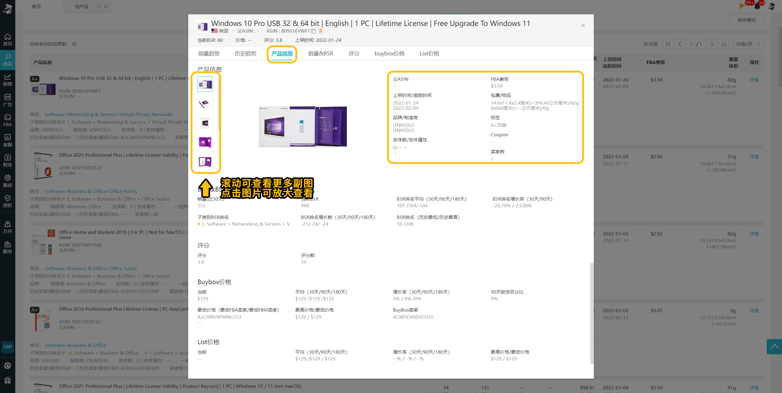
Task: Open the 50条/页 page size dropdown
Action: (748, 44)
